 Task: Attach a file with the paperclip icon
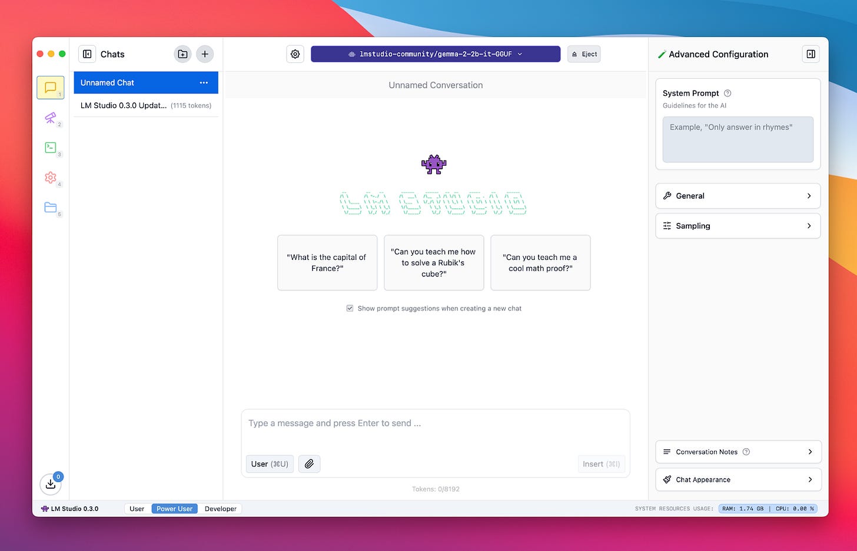(309, 464)
